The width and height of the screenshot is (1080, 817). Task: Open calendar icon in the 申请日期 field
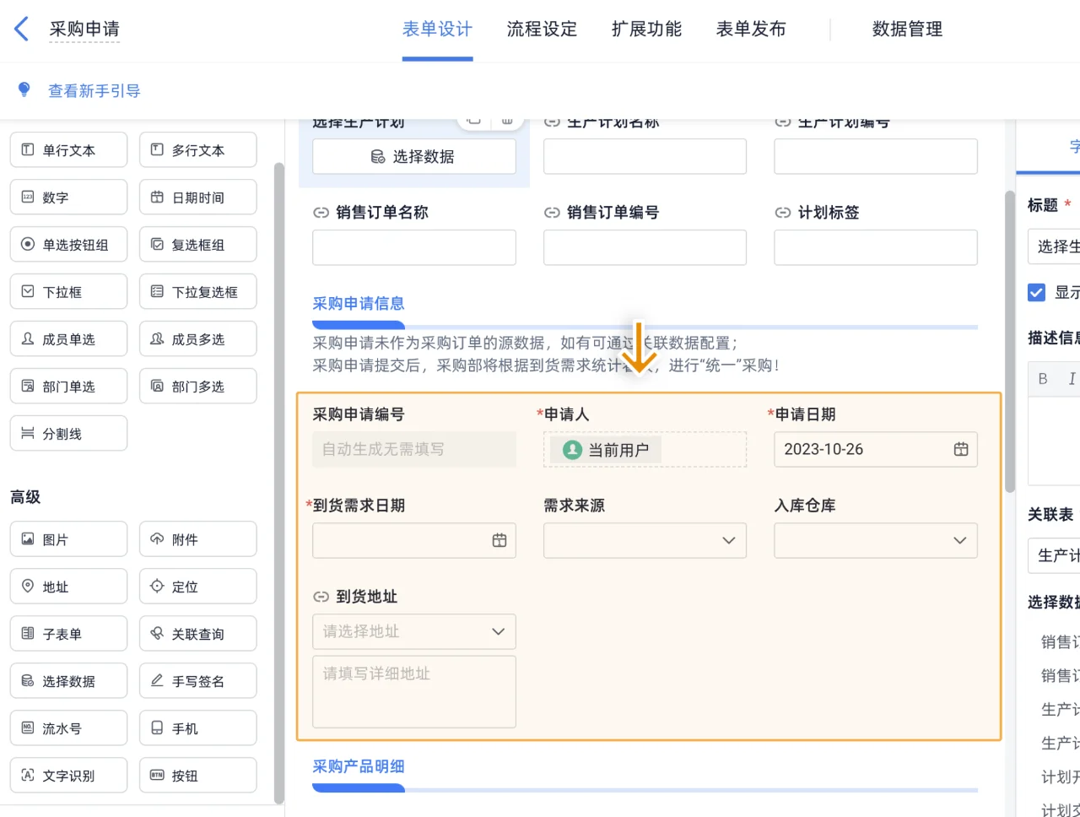(x=960, y=449)
